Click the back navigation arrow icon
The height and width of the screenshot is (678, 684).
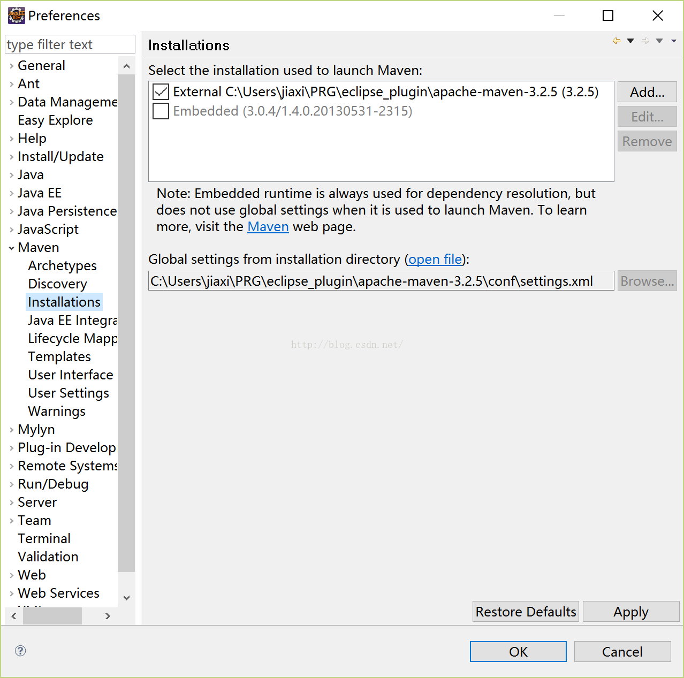[617, 41]
